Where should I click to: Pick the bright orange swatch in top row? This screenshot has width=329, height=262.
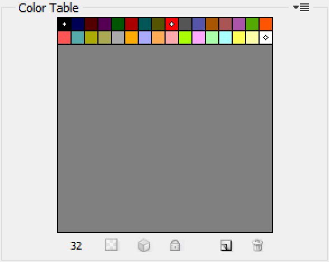[266, 24]
